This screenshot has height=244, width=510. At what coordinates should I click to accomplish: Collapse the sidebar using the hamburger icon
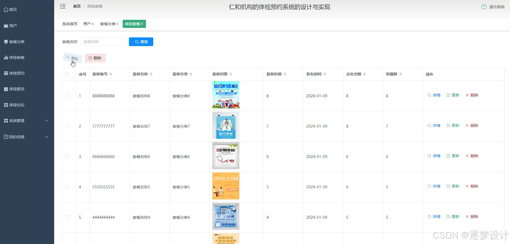tap(63, 6)
